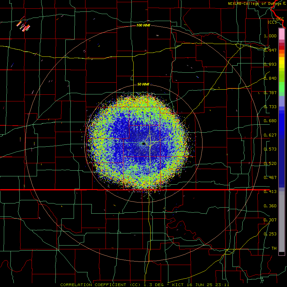Pick the bright green color bar segment
Viewport: 287px width, 287px height.
pos(282,87)
